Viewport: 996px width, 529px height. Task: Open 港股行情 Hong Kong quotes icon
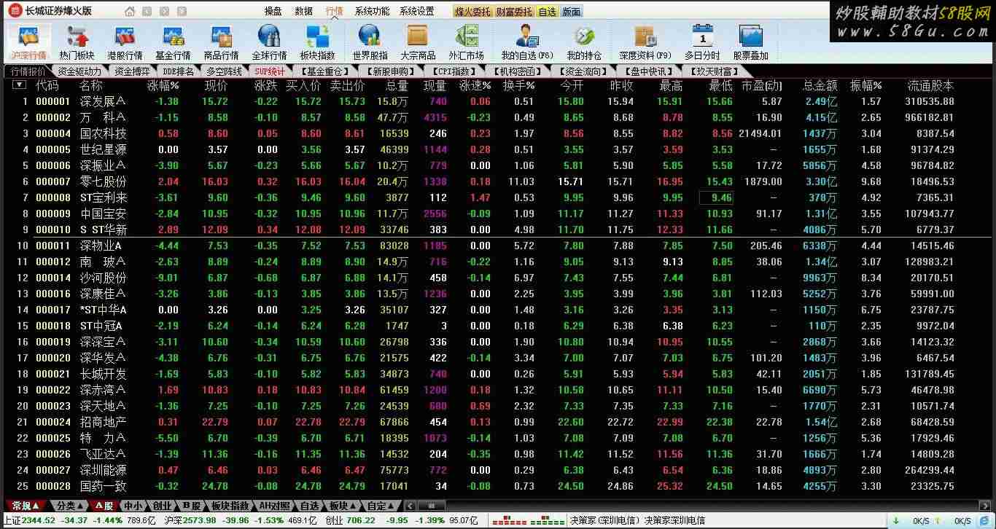(125, 42)
